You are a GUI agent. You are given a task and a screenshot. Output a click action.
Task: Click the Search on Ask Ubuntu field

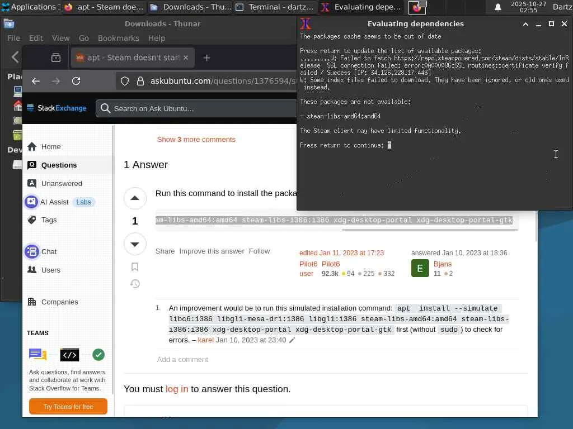click(x=198, y=108)
